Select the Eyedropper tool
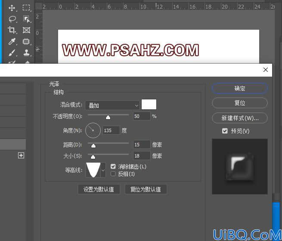The width and height of the screenshot is (282, 241). pos(12,41)
